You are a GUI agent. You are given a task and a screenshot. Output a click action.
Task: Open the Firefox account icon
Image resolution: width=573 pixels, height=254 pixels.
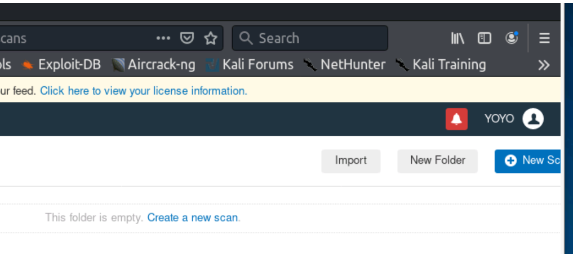pyautogui.click(x=512, y=38)
